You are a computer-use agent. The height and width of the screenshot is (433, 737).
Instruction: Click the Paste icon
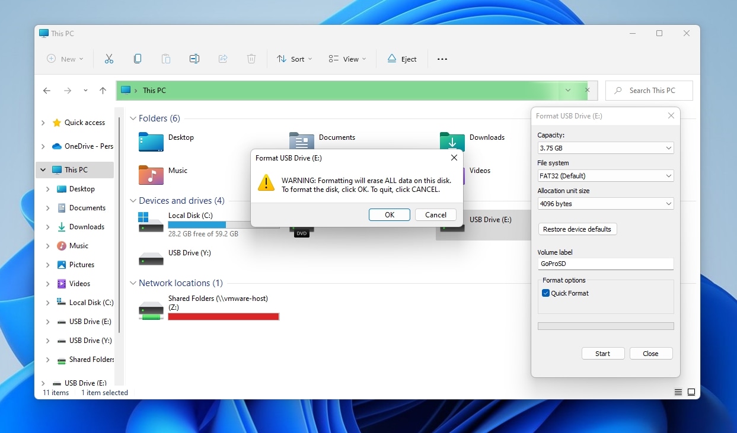coord(165,59)
